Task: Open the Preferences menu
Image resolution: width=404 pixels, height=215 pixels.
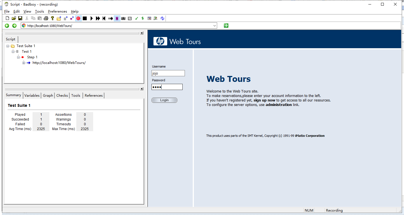Action: [58, 11]
